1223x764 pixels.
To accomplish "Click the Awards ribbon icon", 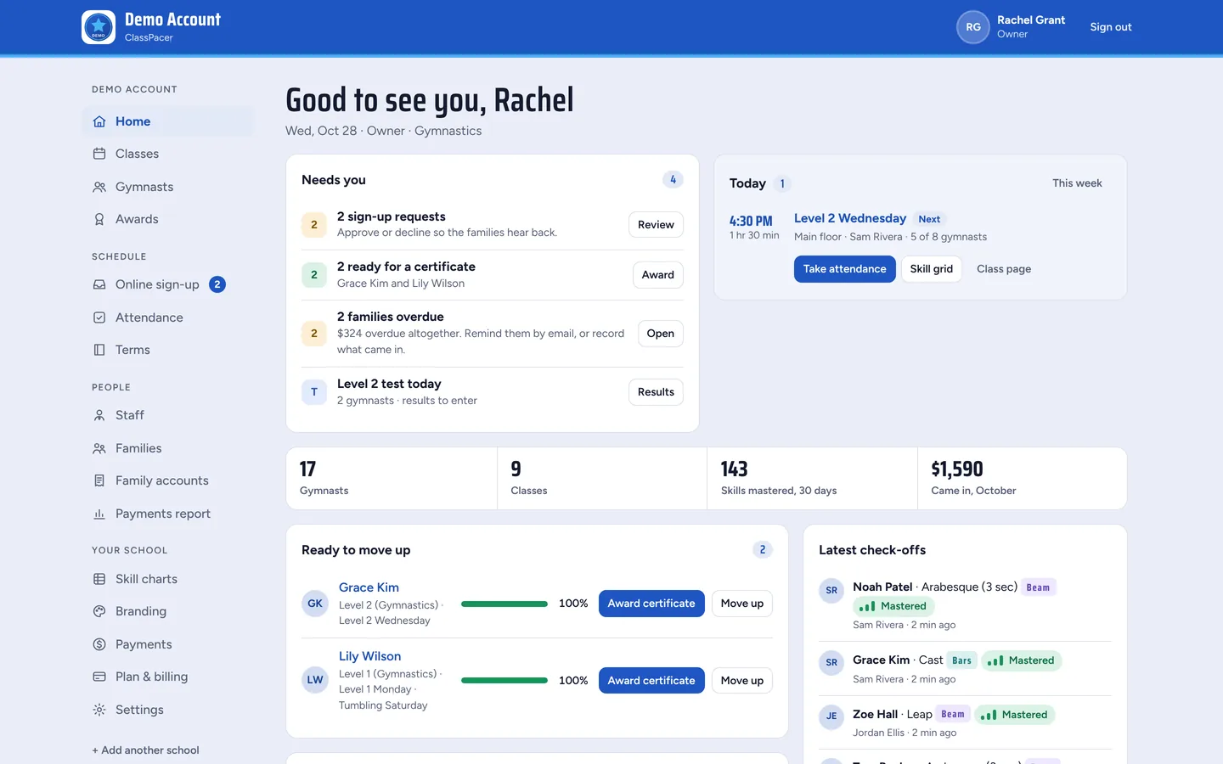I will 99,219.
